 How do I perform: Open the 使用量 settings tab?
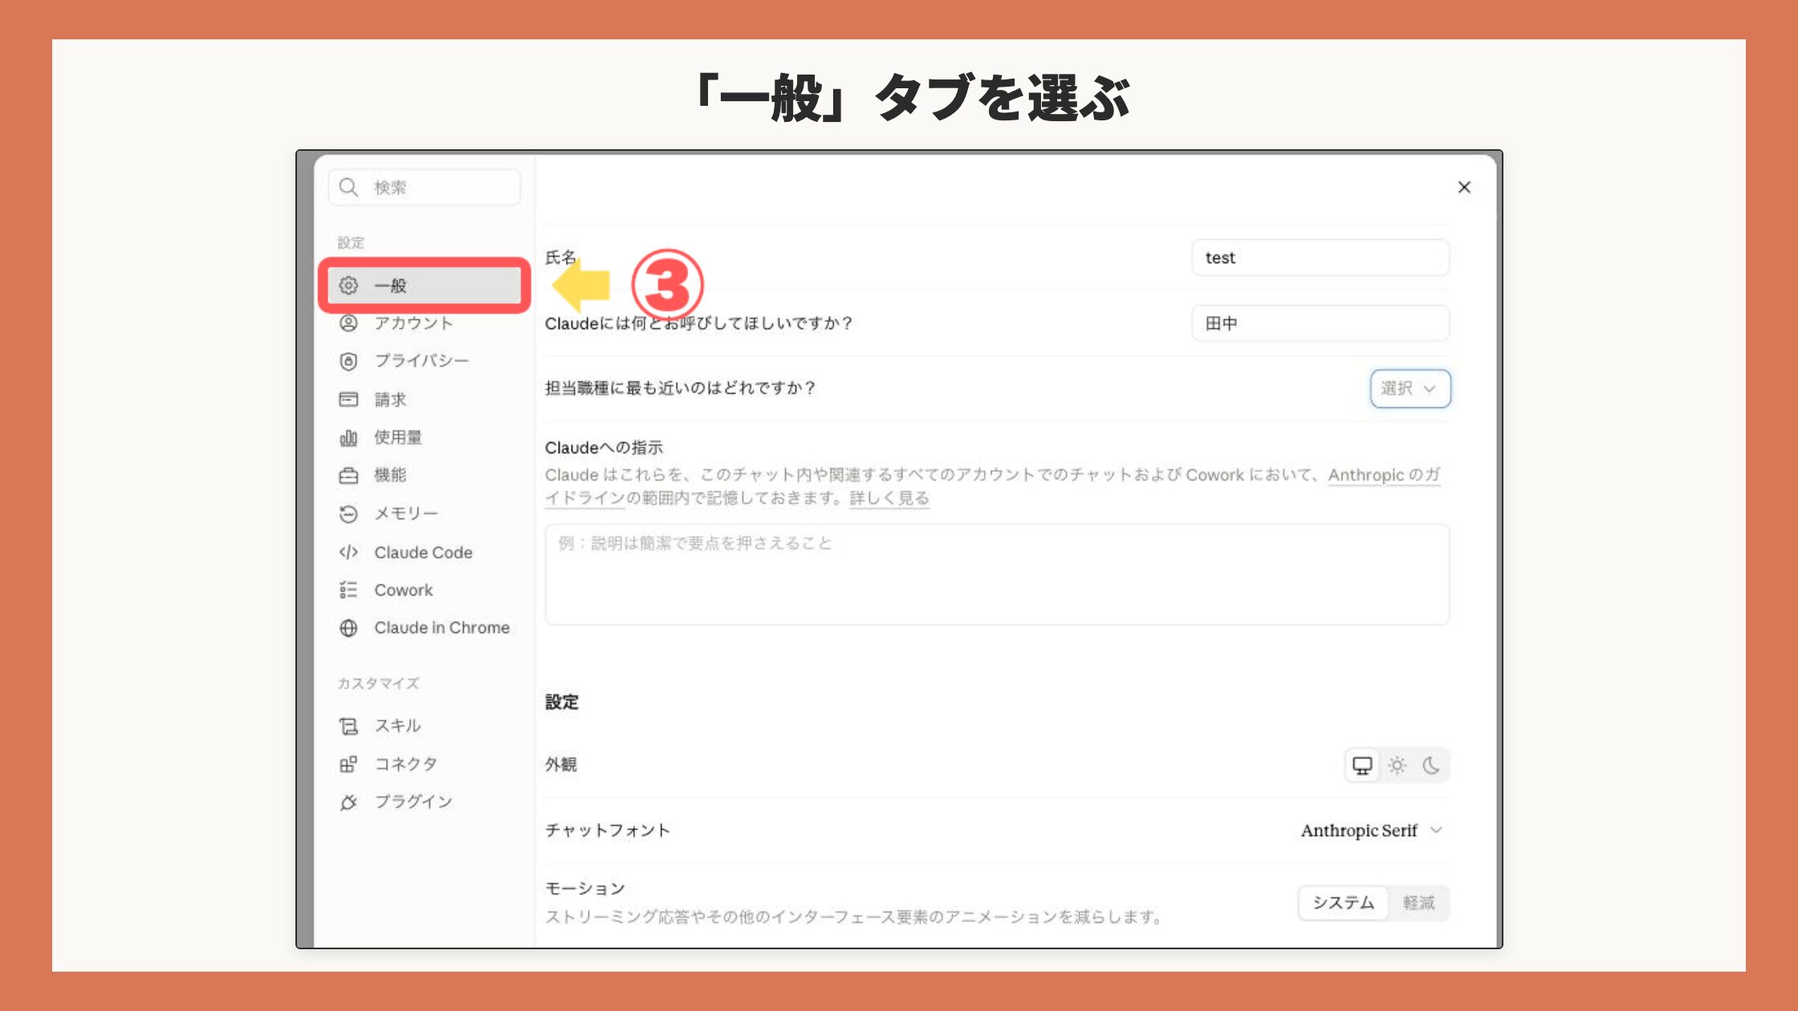pyautogui.click(x=425, y=437)
